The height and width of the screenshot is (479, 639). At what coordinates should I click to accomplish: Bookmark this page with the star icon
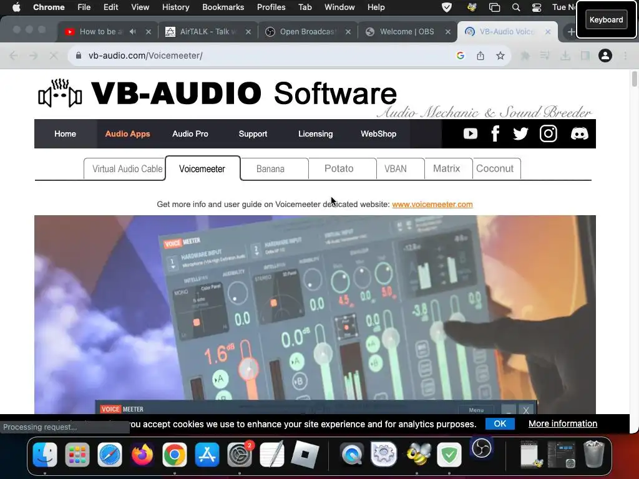click(x=500, y=56)
